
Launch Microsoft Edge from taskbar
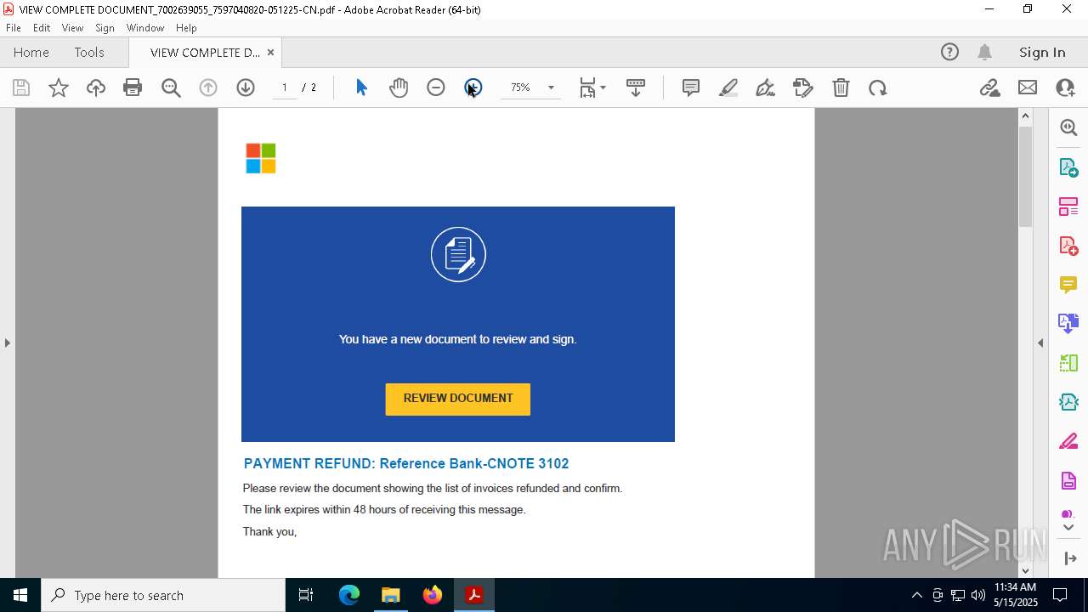coord(349,595)
